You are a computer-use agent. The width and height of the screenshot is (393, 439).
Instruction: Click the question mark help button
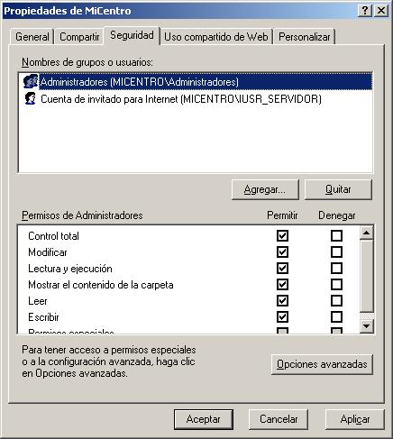(365, 11)
